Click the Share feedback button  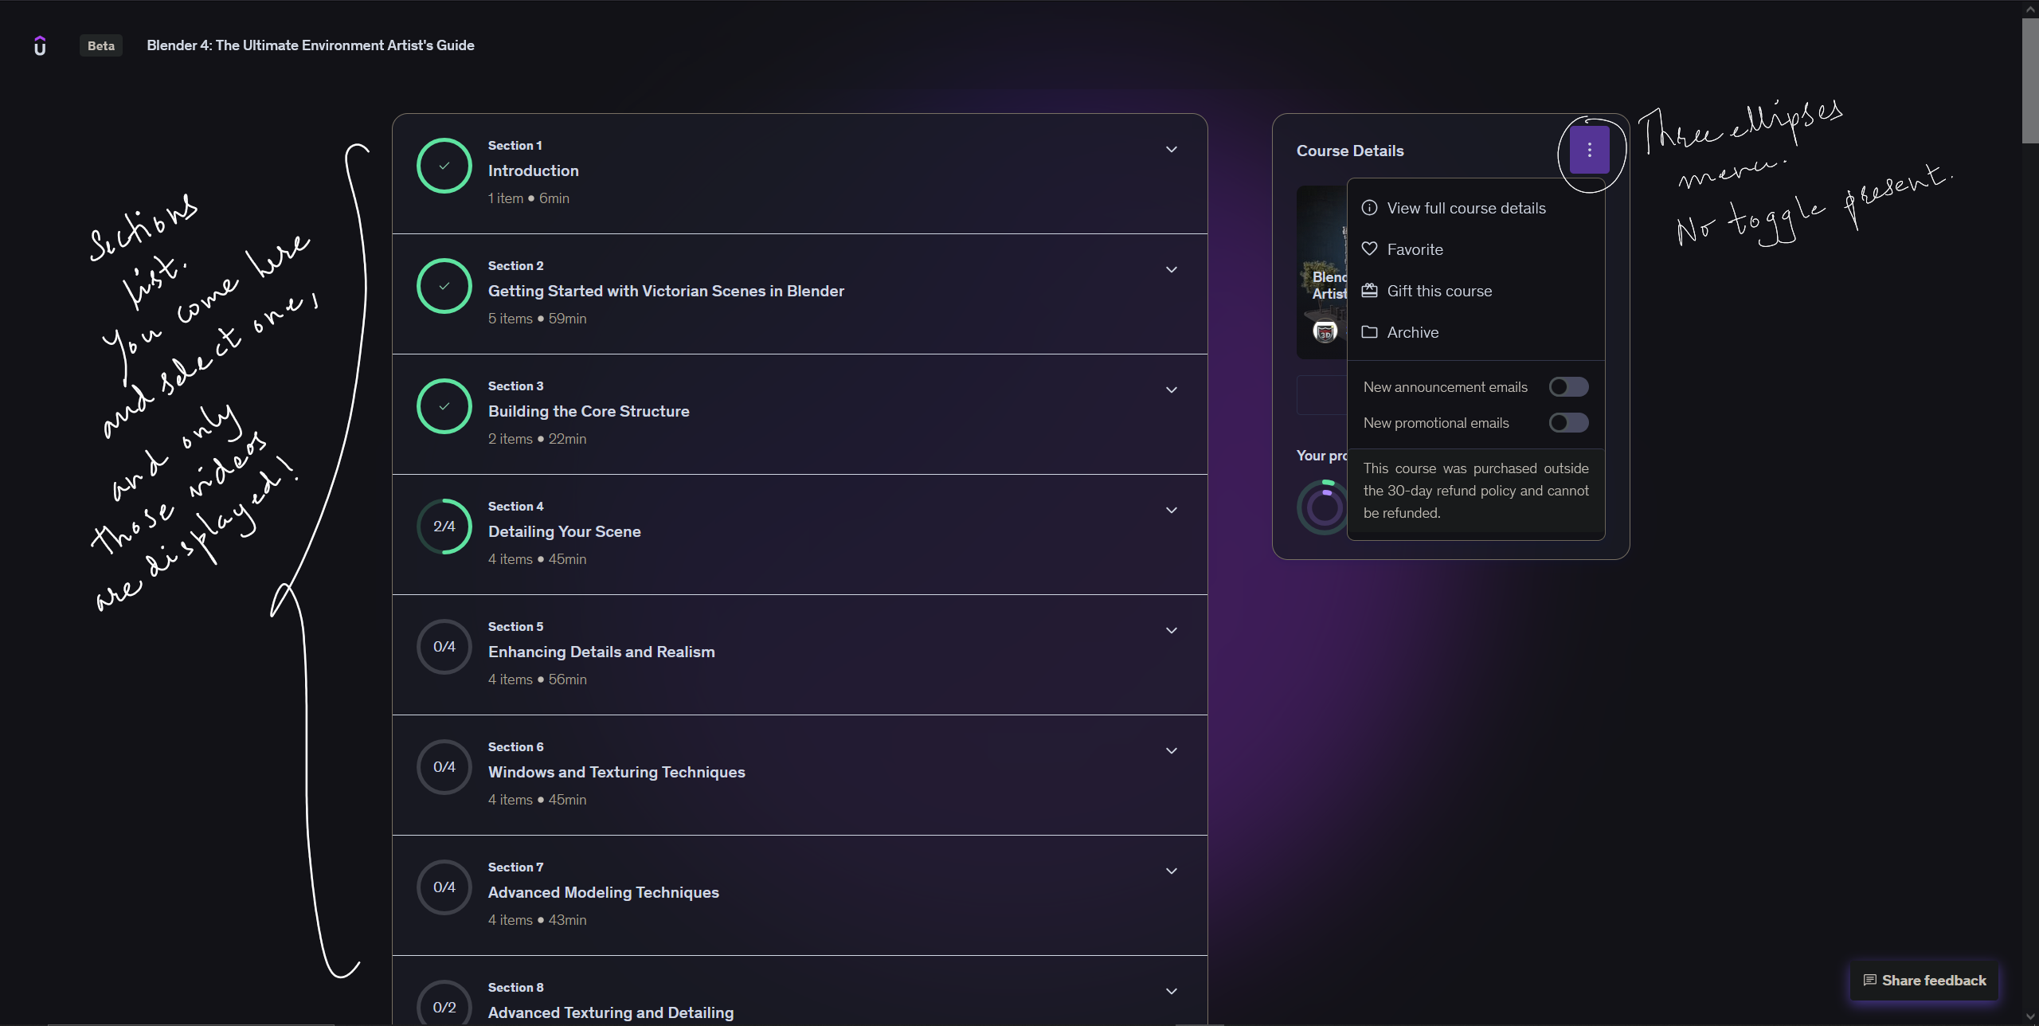click(x=1924, y=980)
